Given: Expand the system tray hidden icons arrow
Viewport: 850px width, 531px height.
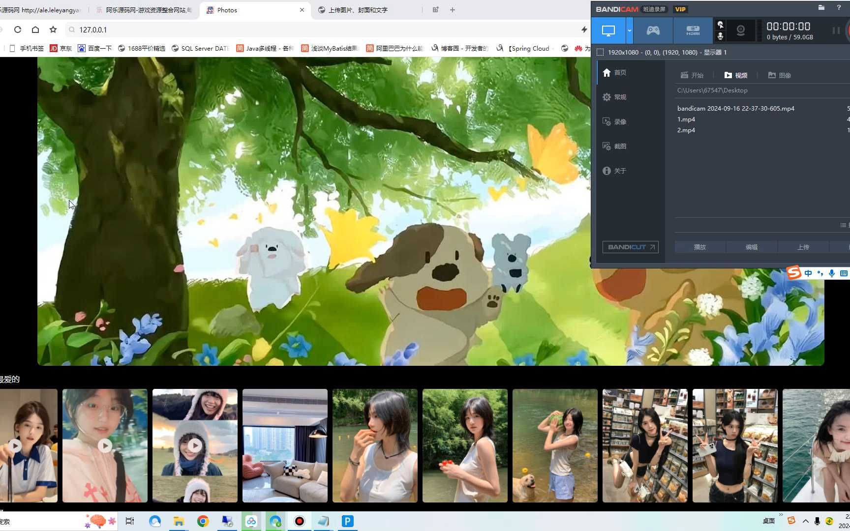Looking at the screenshot, I should coord(805,521).
